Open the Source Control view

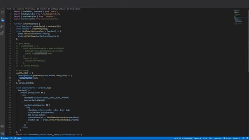pos(2,20)
